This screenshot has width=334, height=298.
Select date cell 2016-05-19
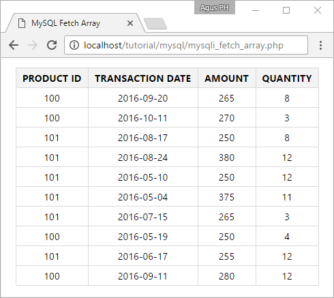143,237
